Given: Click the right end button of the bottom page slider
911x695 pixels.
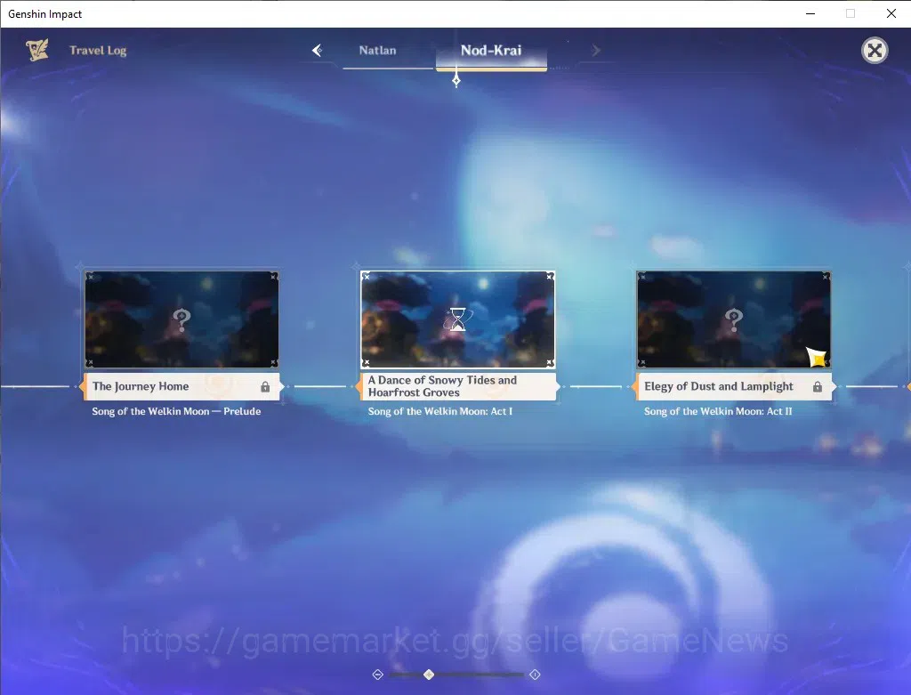Looking at the screenshot, I should pos(535,675).
